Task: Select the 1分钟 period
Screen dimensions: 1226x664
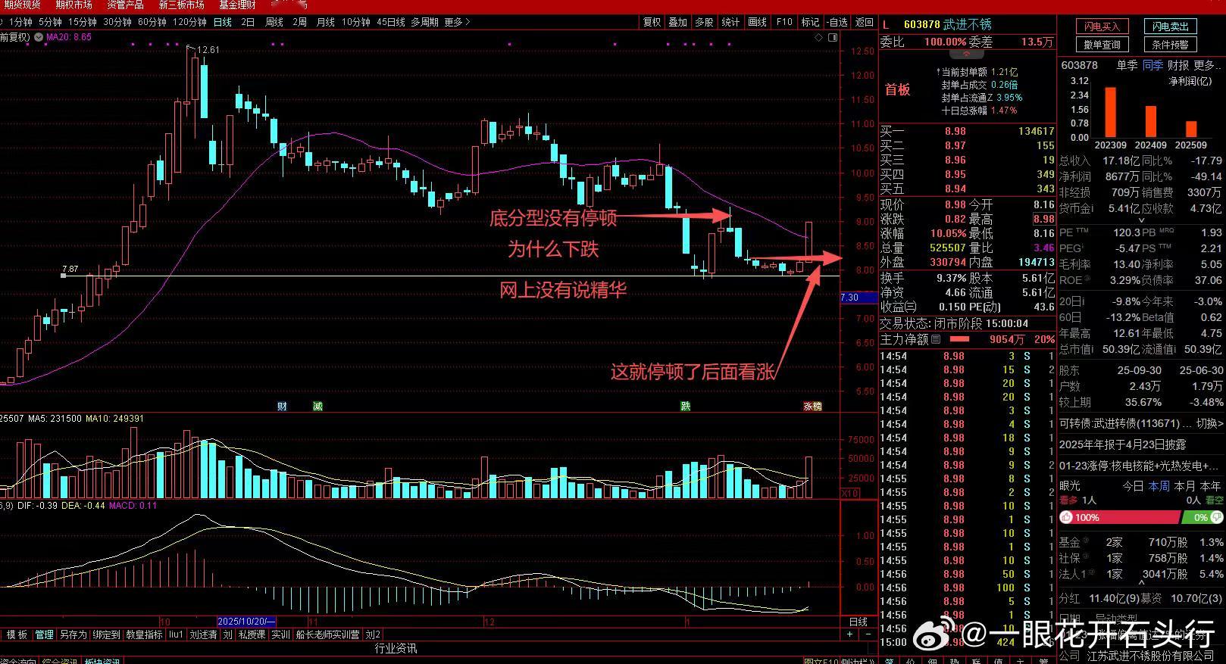Action: tap(20, 22)
